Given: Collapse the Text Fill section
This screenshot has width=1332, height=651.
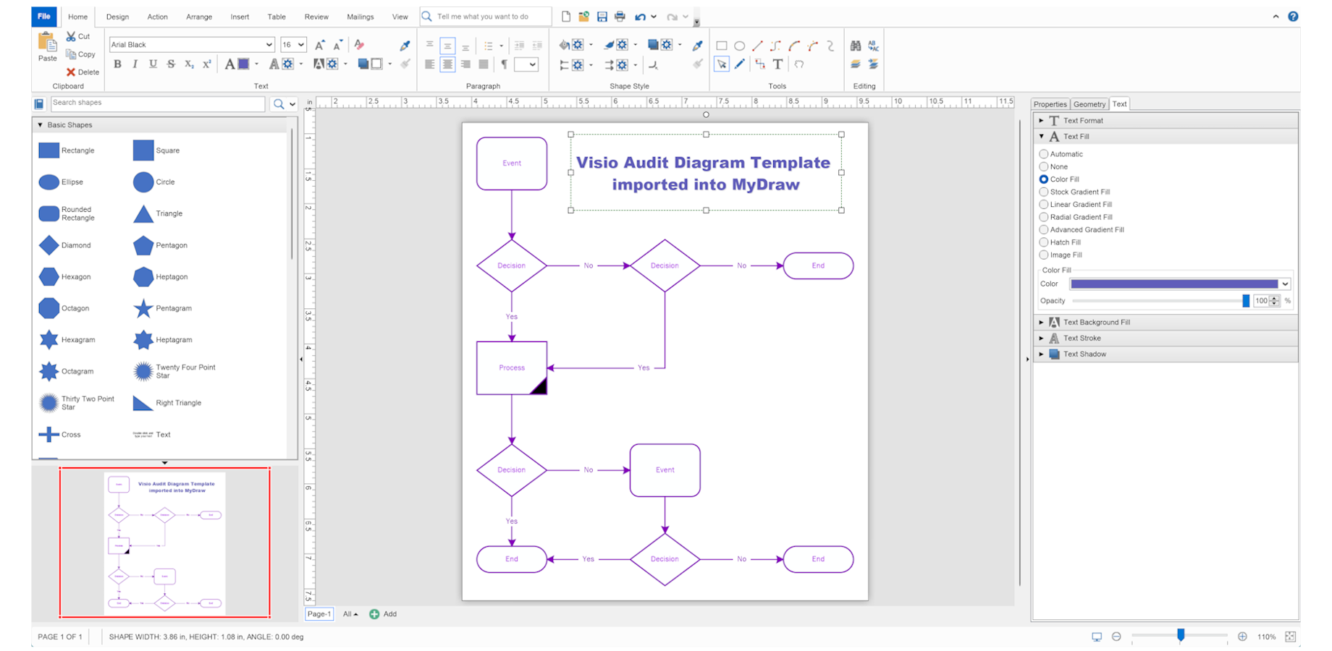Looking at the screenshot, I should click(1042, 136).
